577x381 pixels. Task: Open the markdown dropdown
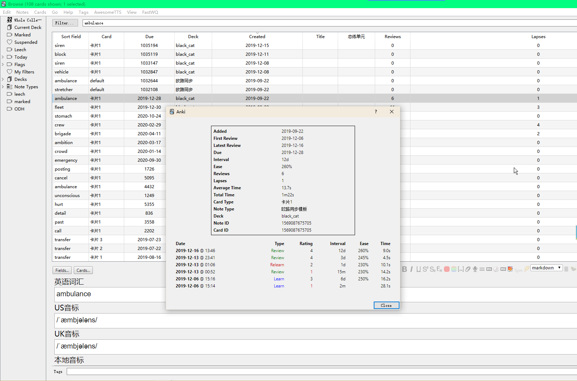pyautogui.click(x=546, y=268)
